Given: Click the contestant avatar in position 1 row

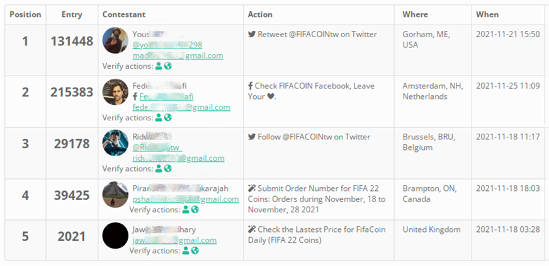Looking at the screenshot, I should coord(116,40).
